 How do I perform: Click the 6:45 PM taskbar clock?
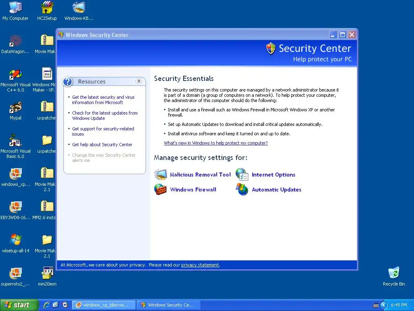[x=399, y=305]
